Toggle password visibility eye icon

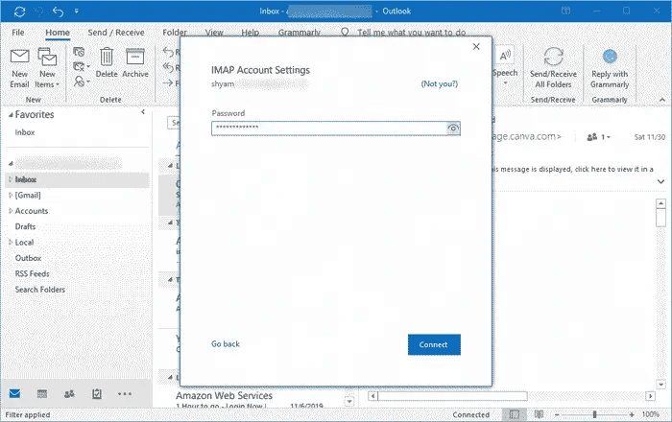pos(453,128)
